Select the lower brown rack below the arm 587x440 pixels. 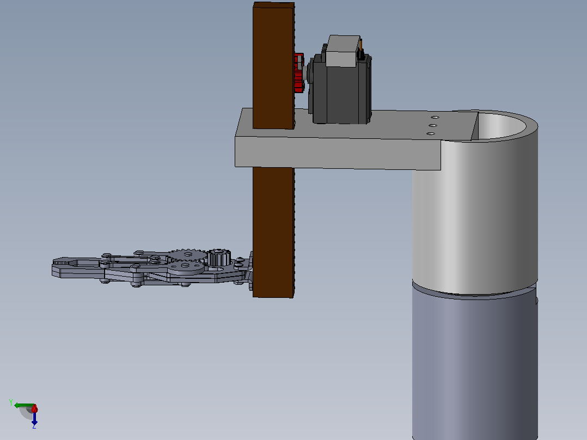point(273,232)
